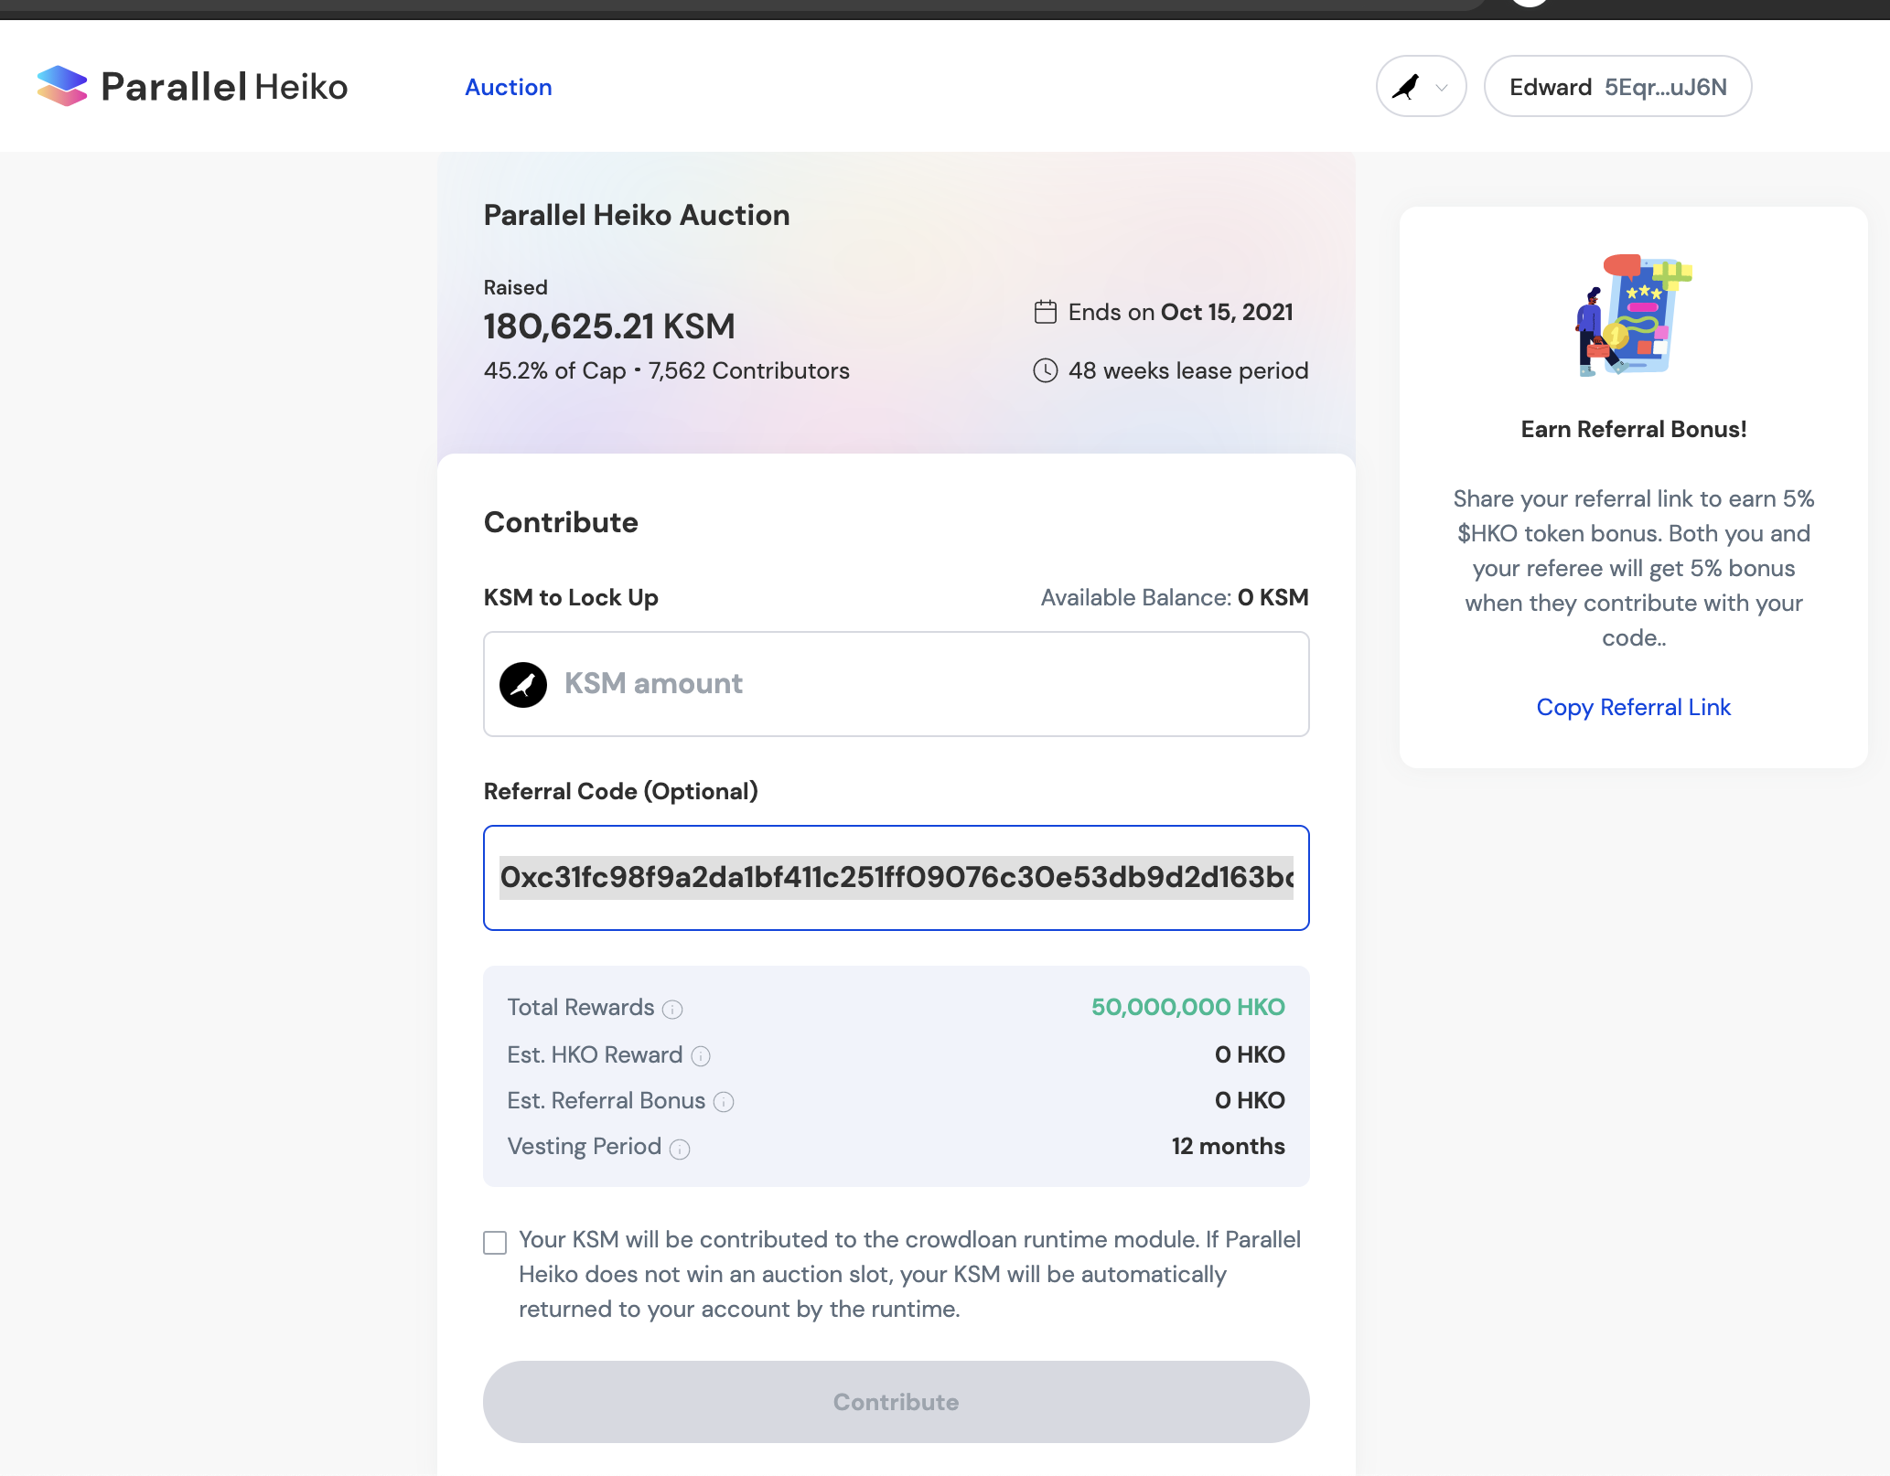Click inside the Referral Code field
The width and height of the screenshot is (1890, 1476).
[896, 878]
